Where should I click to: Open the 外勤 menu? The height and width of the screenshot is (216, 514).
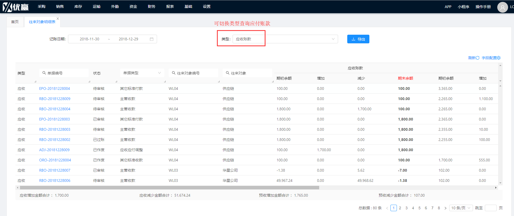(115, 6)
